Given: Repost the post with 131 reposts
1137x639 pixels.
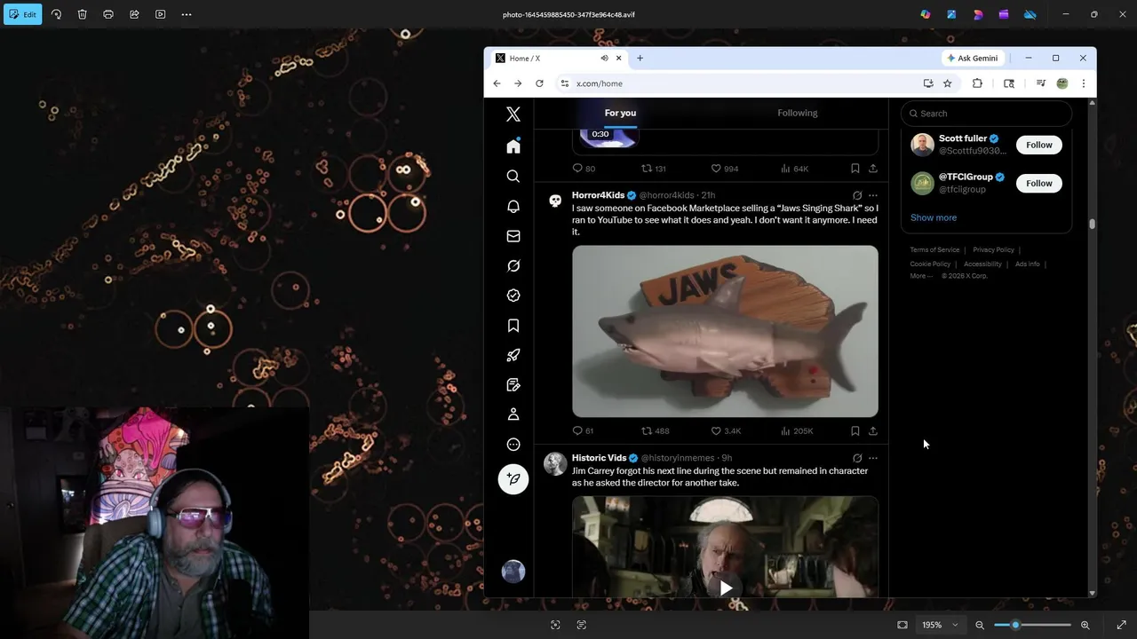Looking at the screenshot, I should click(654, 169).
